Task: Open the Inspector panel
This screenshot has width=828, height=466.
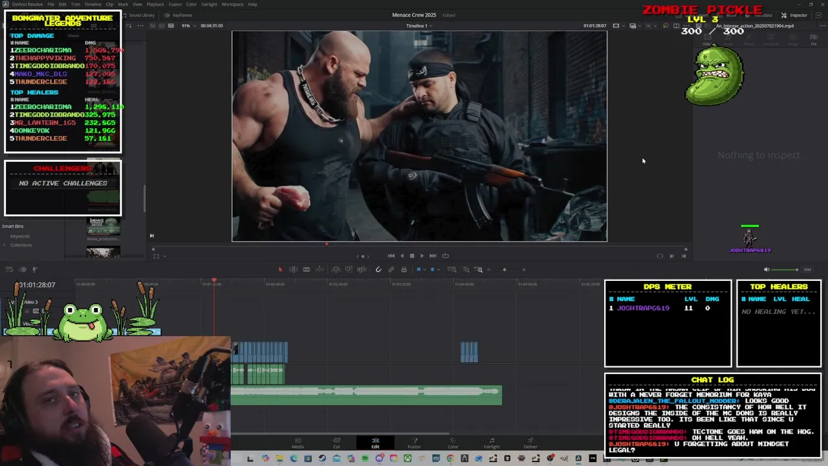Action: coord(795,15)
